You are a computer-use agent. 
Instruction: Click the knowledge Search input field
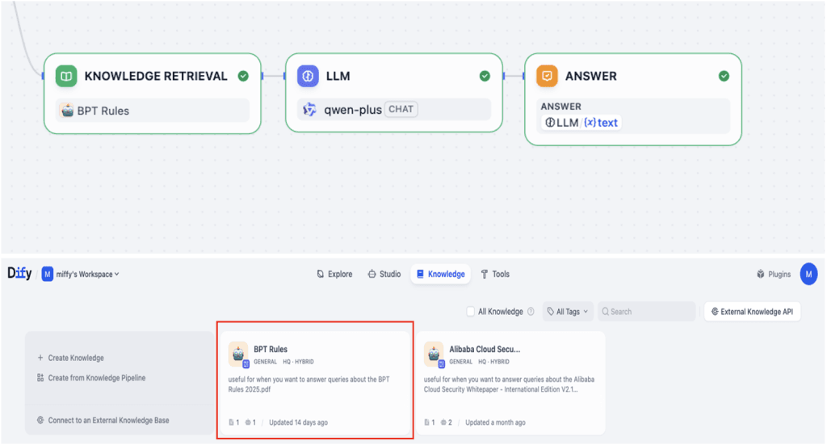[647, 312]
